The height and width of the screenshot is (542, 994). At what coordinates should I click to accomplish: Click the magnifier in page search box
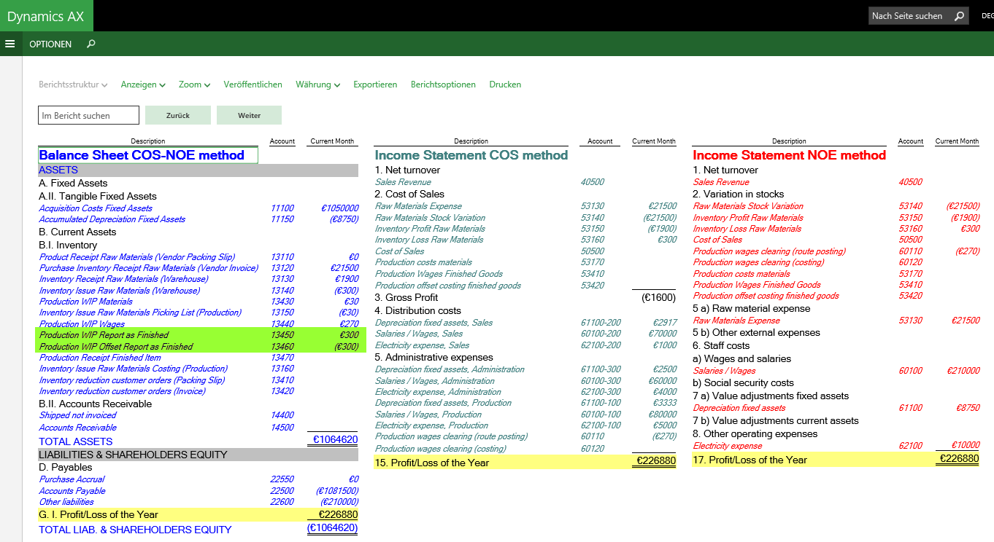tap(959, 16)
